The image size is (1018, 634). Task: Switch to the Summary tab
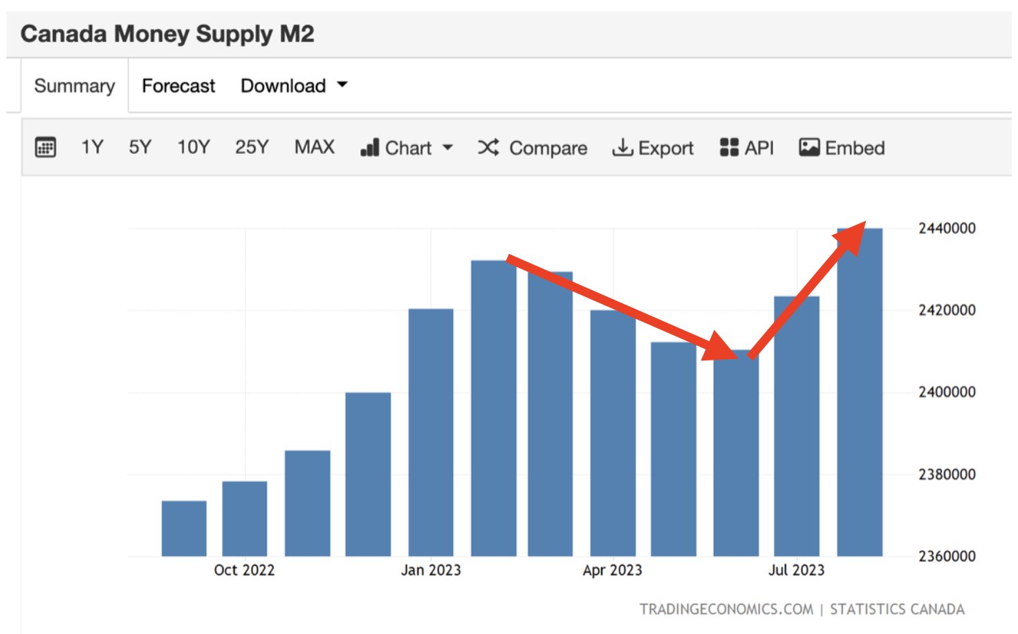[75, 86]
